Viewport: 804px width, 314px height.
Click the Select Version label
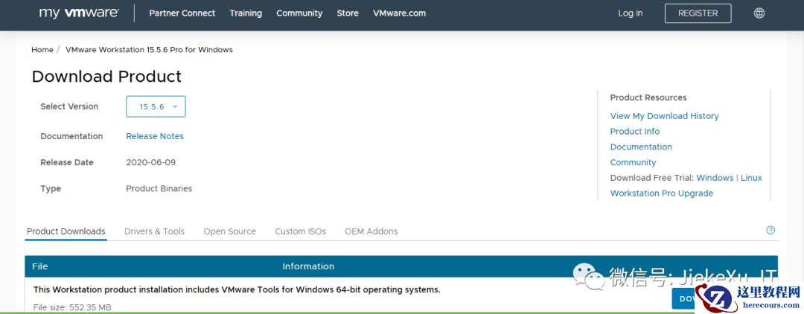coord(69,106)
